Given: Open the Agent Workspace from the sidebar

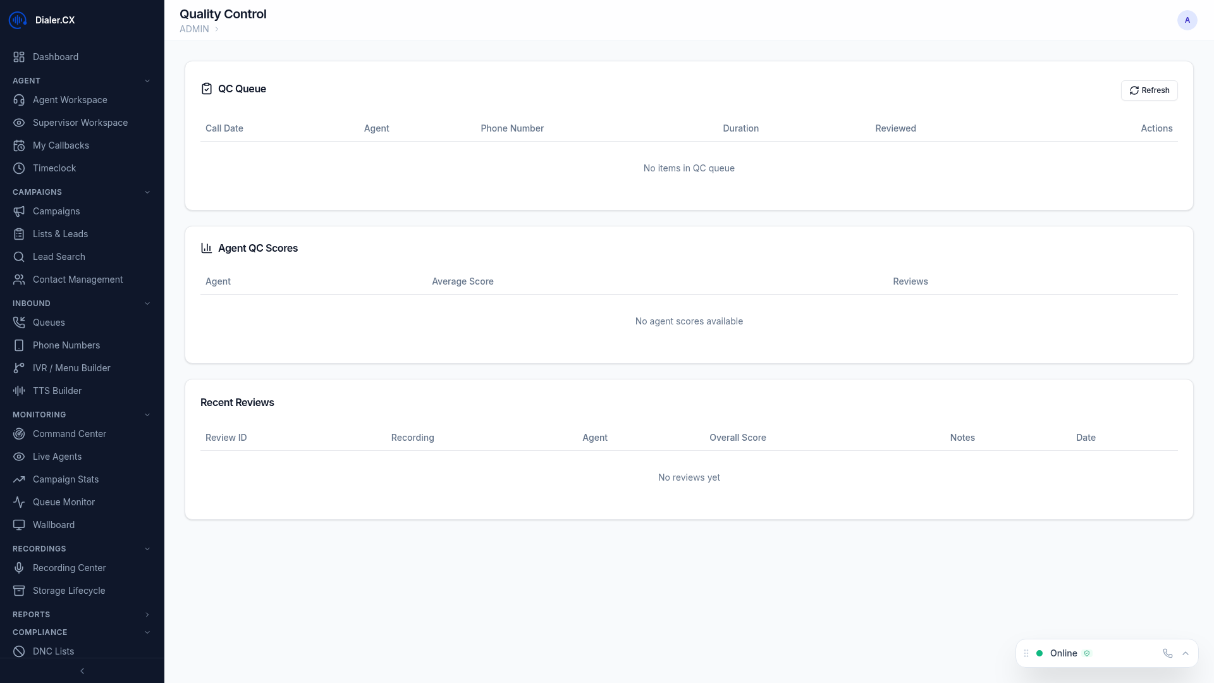Looking at the screenshot, I should point(70,100).
